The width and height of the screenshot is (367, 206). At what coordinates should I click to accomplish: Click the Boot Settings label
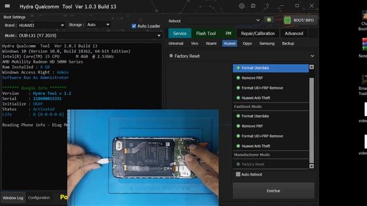click(x=14, y=17)
